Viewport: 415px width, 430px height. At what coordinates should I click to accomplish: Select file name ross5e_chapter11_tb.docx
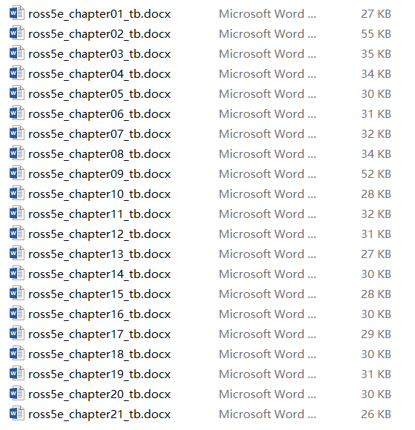(x=99, y=214)
